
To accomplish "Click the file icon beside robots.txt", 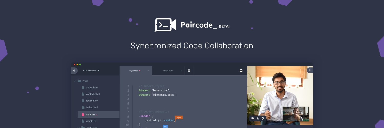I will coord(83,121).
